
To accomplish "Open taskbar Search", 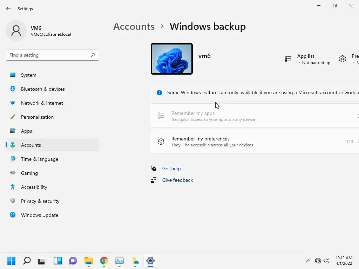I will pyautogui.click(x=27, y=261).
